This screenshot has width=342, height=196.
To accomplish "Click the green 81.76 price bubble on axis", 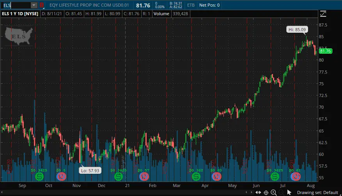I will pos(325,51).
